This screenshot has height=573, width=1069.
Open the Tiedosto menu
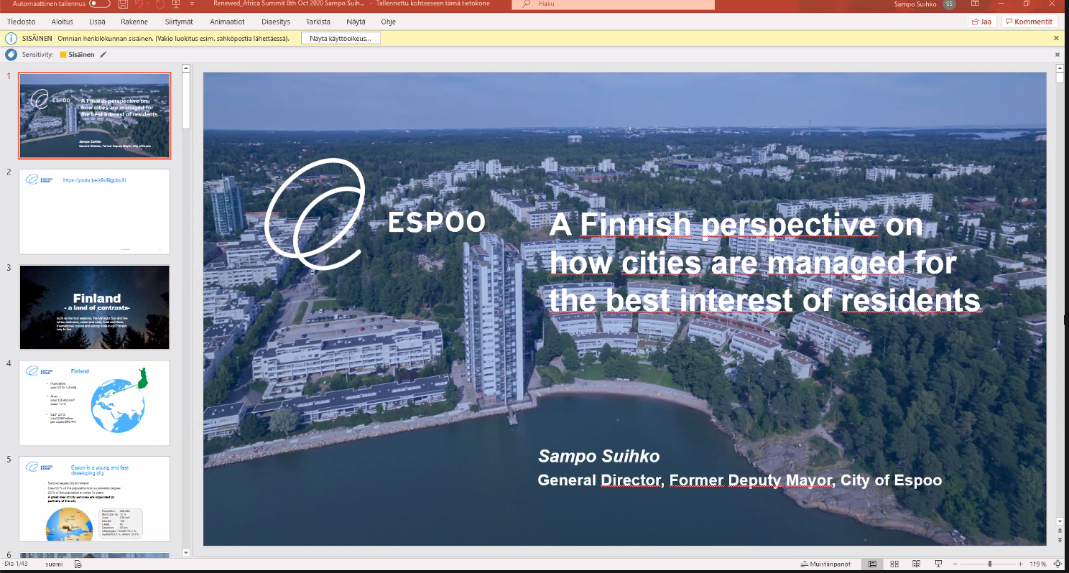tap(22, 22)
